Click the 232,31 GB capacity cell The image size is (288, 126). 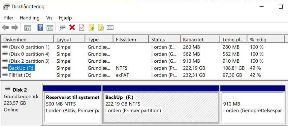coord(194,75)
